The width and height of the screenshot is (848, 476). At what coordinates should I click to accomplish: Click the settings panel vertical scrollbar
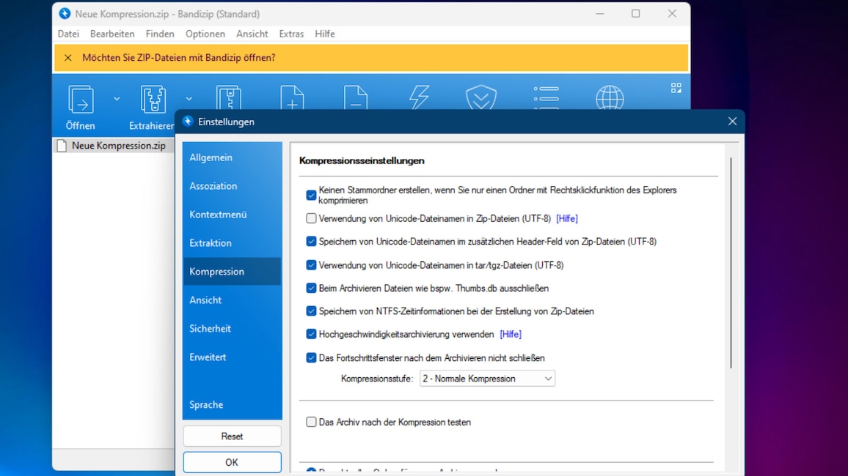click(x=731, y=263)
